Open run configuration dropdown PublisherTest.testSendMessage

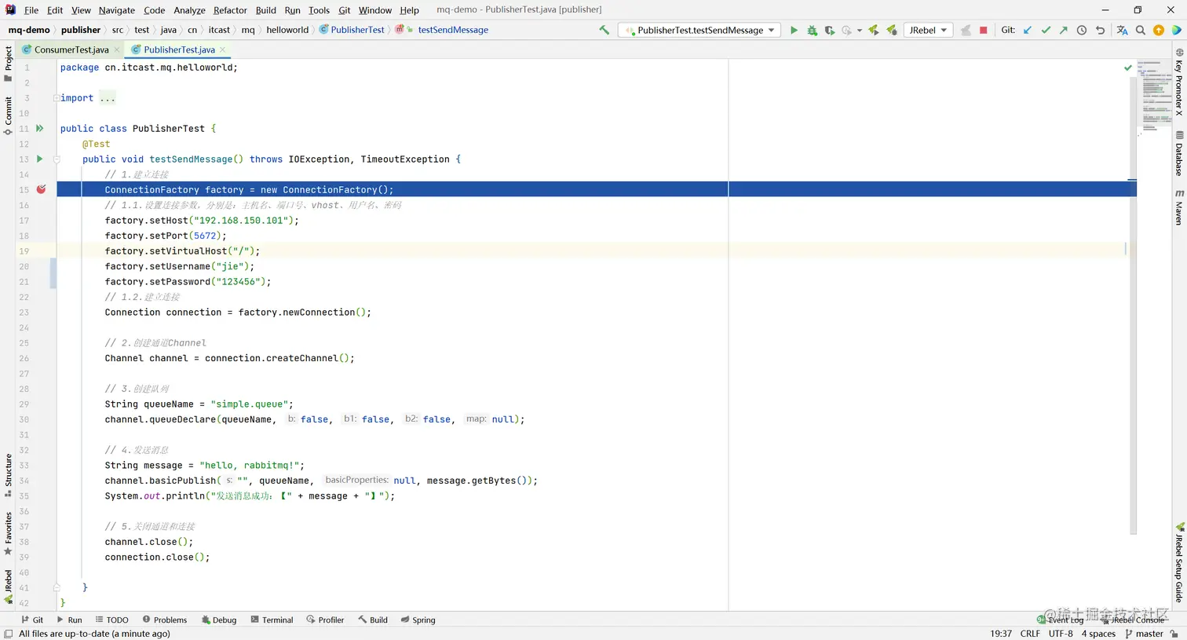(x=699, y=30)
